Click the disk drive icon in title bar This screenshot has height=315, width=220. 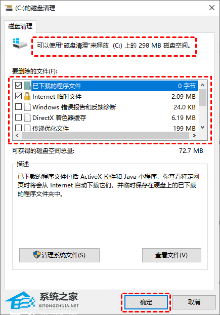click(9, 8)
